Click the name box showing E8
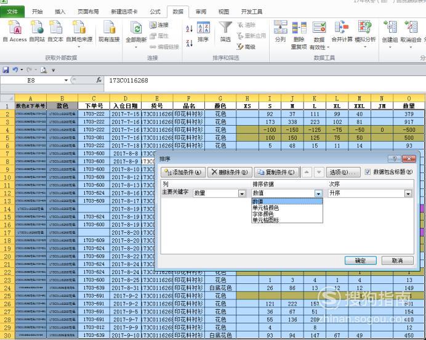Viewport: 426px width, 340px height. [31, 80]
